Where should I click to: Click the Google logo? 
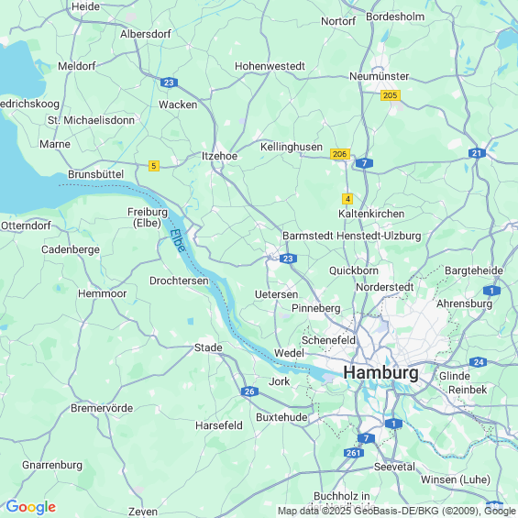(x=31, y=507)
